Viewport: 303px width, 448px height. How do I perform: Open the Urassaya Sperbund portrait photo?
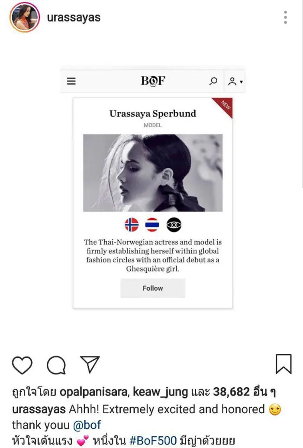[x=153, y=173]
